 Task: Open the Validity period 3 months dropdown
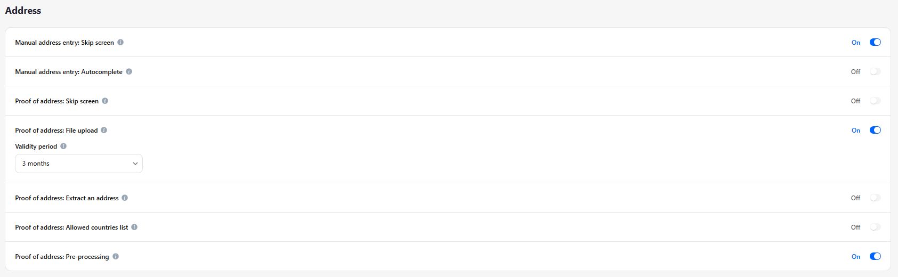79,164
